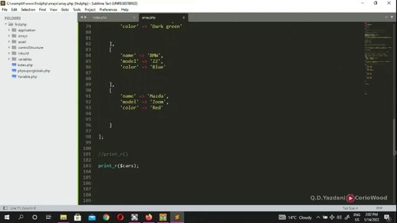This screenshot has width=397, height=223.
Task: Open the tab list dropdown arrow
Action: click(391, 17)
